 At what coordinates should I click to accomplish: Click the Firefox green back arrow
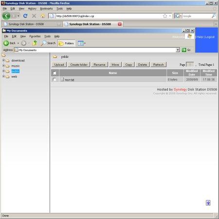click(6, 16)
